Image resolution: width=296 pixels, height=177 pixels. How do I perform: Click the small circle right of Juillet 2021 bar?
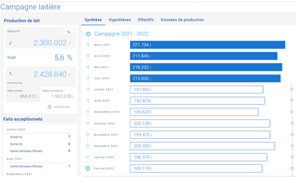point(292,89)
